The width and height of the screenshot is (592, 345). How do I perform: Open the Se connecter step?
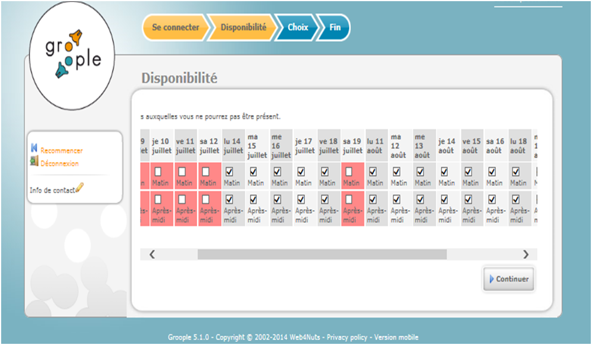[x=176, y=27]
